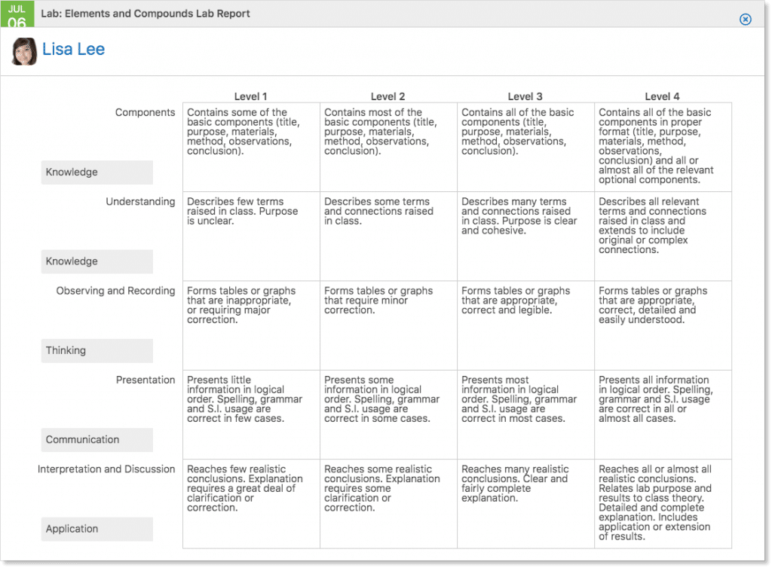This screenshot has width=772, height=568.
Task: Select Level 2 for Observing and Recording
Action: [388, 325]
